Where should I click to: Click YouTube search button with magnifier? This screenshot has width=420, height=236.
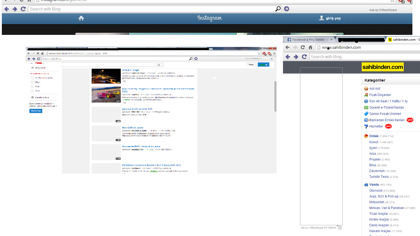[x=159, y=65]
